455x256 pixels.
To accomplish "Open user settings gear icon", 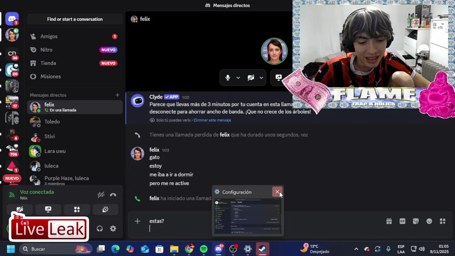I will tap(113, 229).
